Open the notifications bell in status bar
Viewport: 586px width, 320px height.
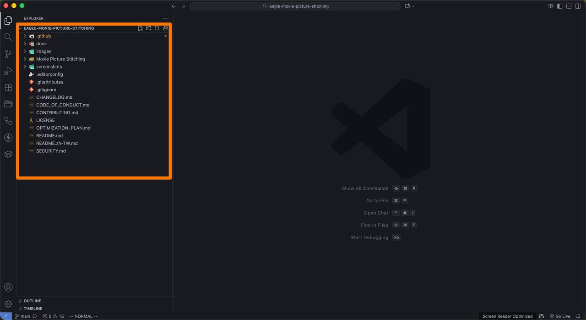pos(578,316)
